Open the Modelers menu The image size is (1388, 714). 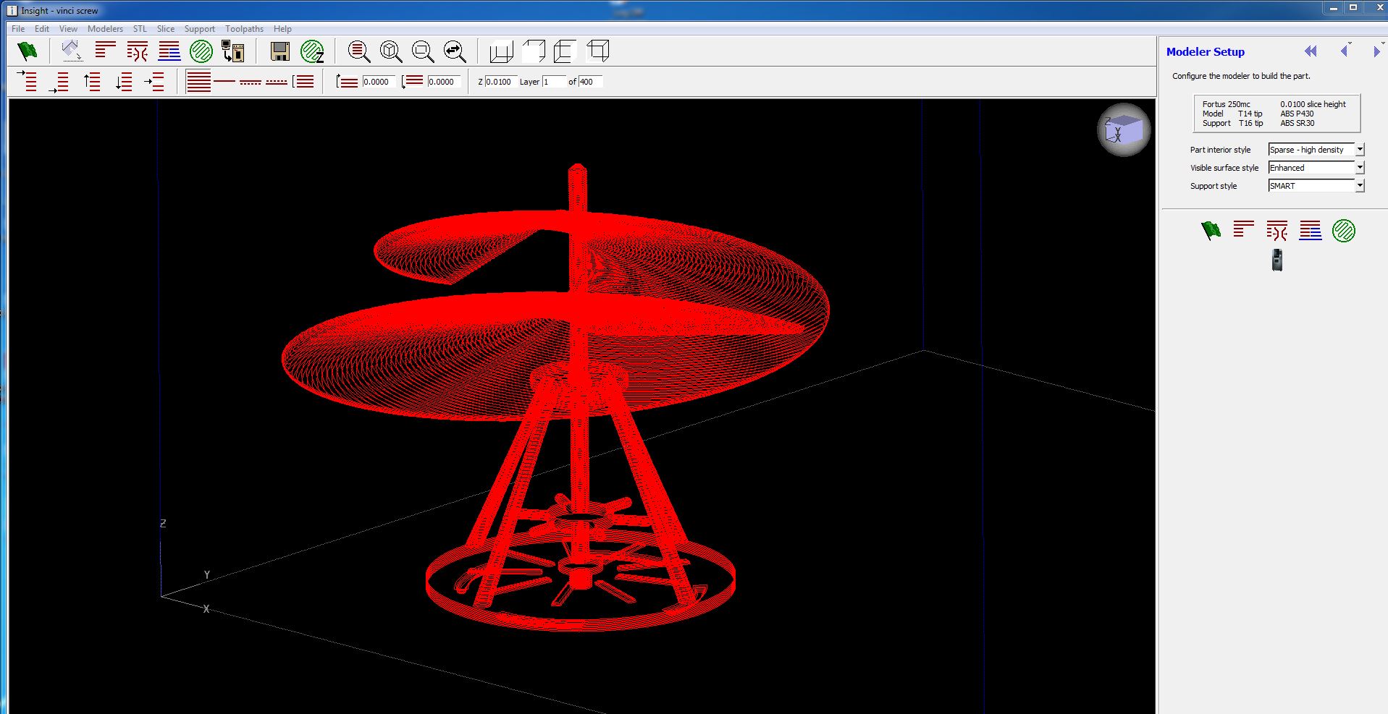pyautogui.click(x=105, y=29)
